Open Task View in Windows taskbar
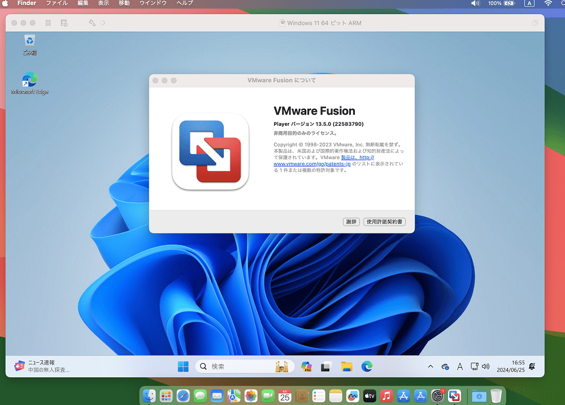This screenshot has height=405, width=565. (x=326, y=367)
